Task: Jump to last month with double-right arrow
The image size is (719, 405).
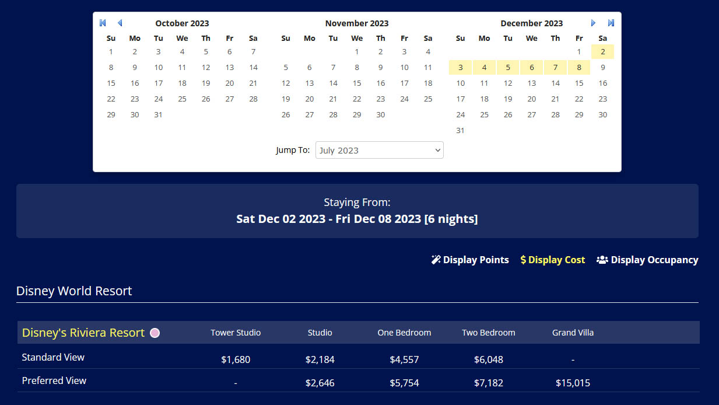Action: pos(611,23)
